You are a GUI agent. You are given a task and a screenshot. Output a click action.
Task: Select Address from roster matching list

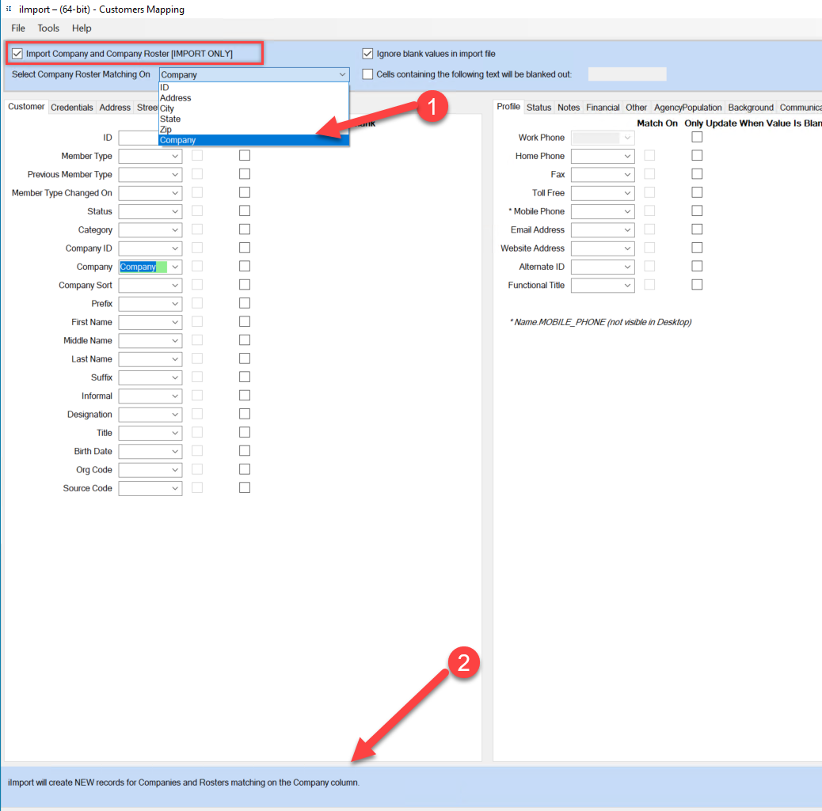pos(176,98)
